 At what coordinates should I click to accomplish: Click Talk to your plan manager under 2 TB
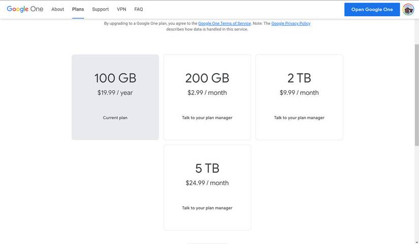pyautogui.click(x=299, y=118)
